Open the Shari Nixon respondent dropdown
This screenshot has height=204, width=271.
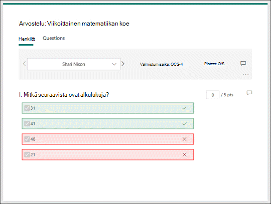click(x=74, y=64)
